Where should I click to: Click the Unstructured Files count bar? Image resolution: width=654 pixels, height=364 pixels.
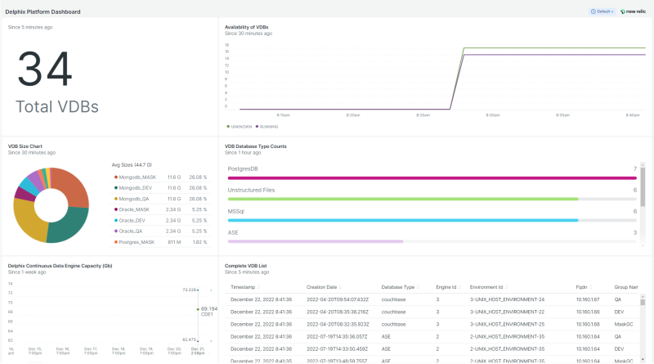point(432,199)
